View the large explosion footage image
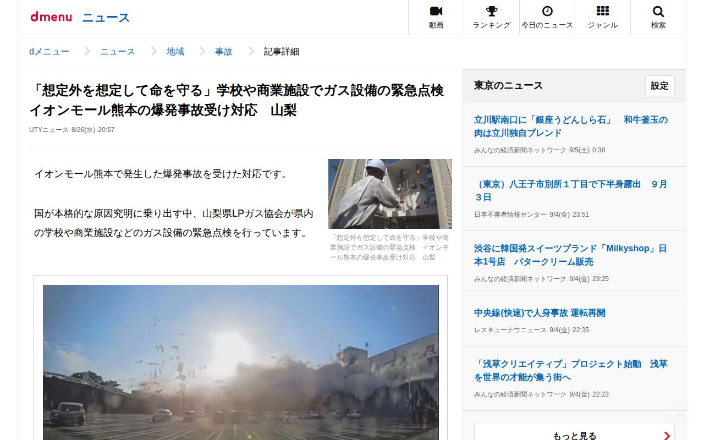This screenshot has width=704, height=440. (x=241, y=362)
